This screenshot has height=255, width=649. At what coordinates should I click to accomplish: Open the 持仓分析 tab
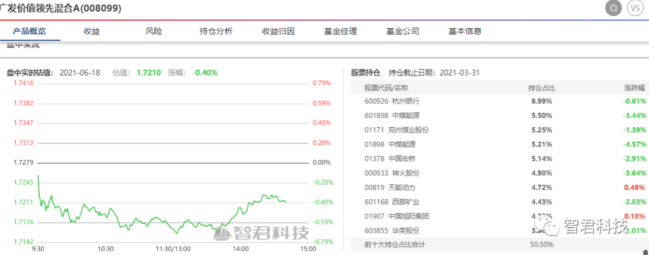pos(216,31)
